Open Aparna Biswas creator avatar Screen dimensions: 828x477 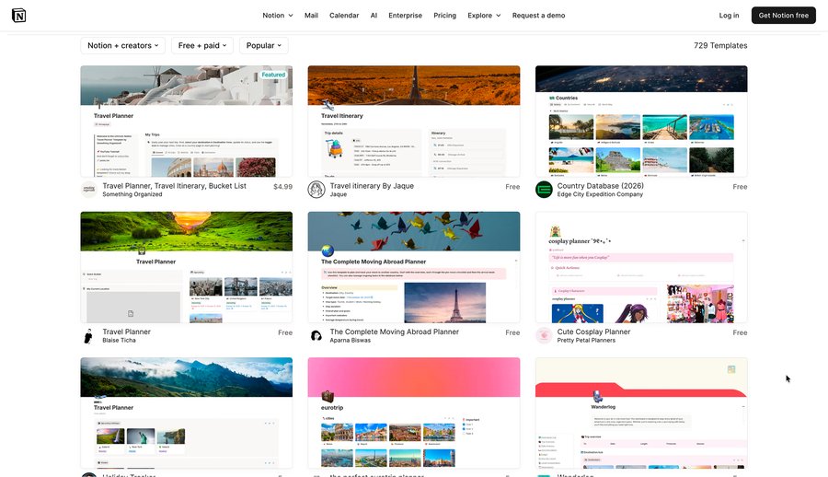pyautogui.click(x=316, y=335)
